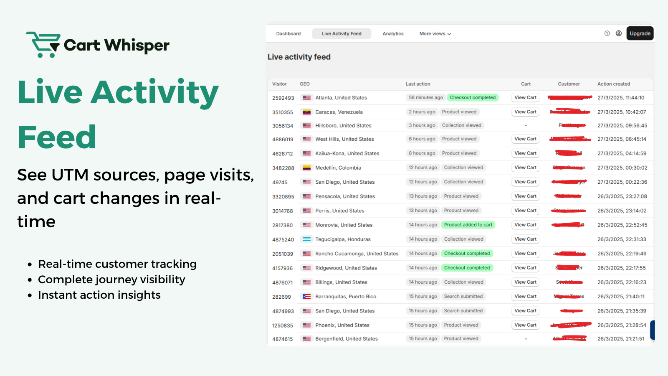View cart for Tegucigalpa, Honduras visitor
The height and width of the screenshot is (376, 668).
click(x=526, y=239)
